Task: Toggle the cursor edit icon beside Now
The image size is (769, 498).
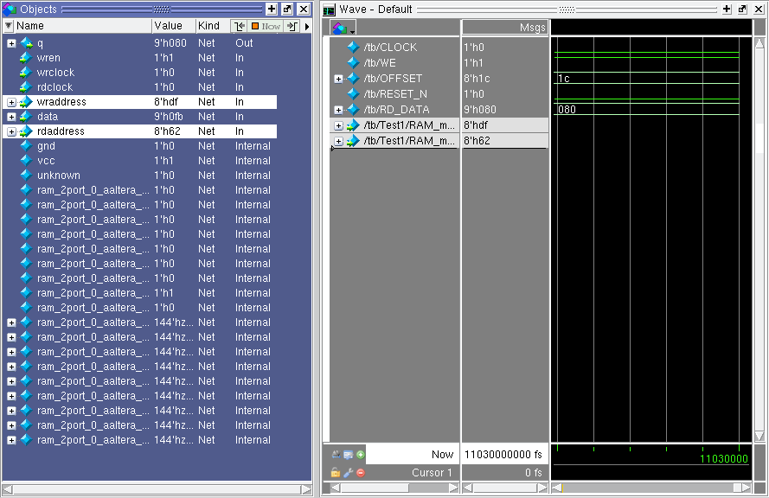Action: click(348, 455)
